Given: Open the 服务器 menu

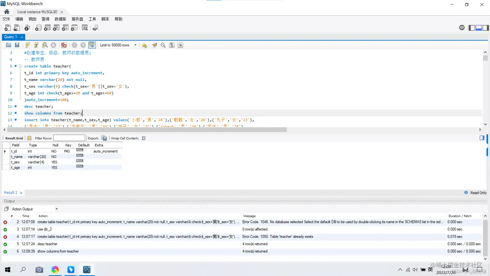Looking at the screenshot, I should [77, 19].
